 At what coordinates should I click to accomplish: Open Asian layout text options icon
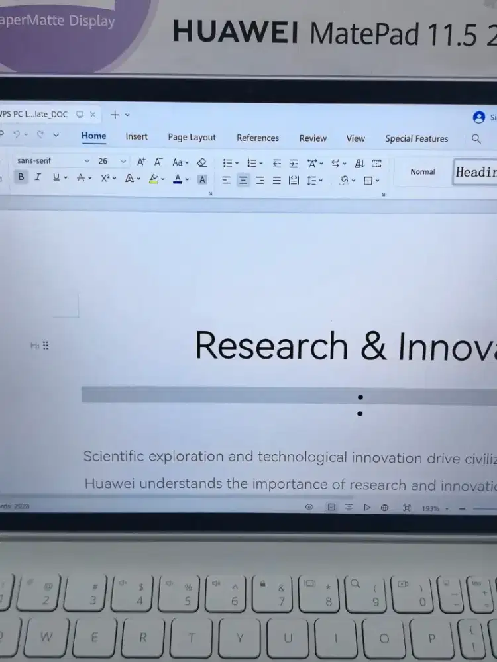click(x=313, y=164)
